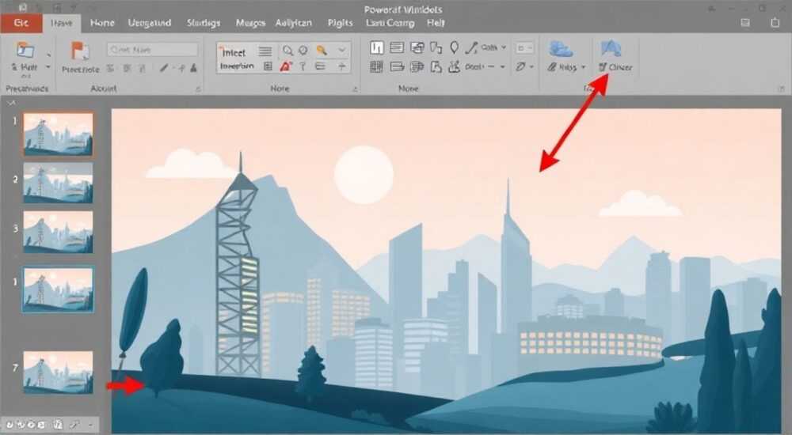Select slide thumbnail number 7
Viewport: 792px width, 435px height.
tap(58, 373)
